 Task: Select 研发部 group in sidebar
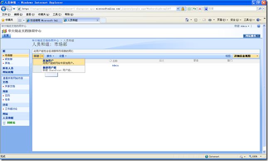[x=9, y=59]
